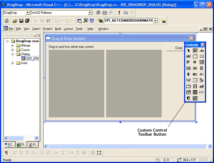
Task: Pick the Static Text control tool
Action: [202, 50]
